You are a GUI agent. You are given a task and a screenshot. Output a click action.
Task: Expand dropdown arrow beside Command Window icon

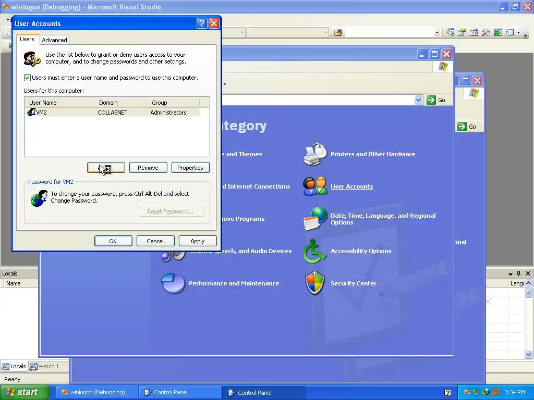tap(519, 33)
